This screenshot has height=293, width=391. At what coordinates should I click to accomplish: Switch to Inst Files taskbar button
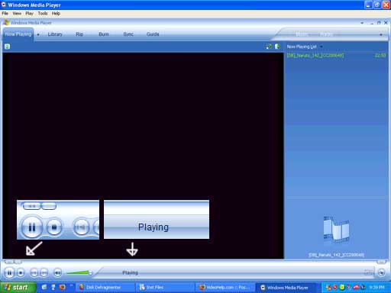pos(166,288)
